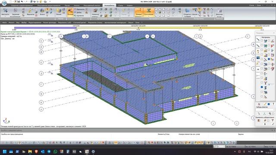Click the pencil icon in flags panel bottom row
Image resolution: width=276 pixels, height=155 pixels.
265,104
